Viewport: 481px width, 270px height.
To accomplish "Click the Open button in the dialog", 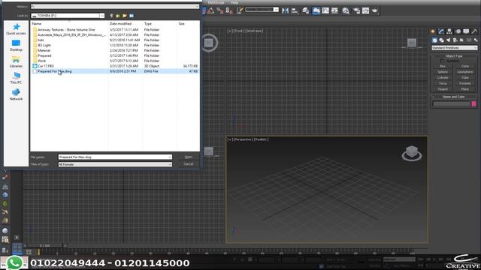I will pos(189,157).
